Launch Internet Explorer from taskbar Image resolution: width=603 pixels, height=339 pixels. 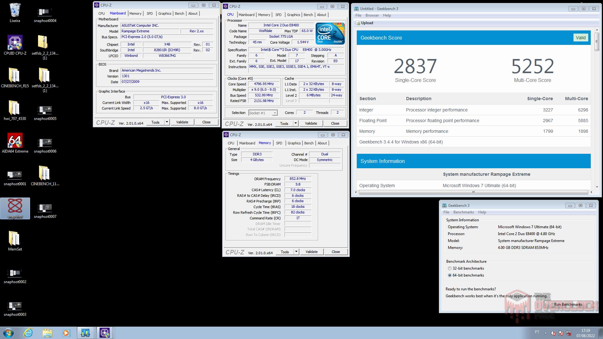coord(28,333)
